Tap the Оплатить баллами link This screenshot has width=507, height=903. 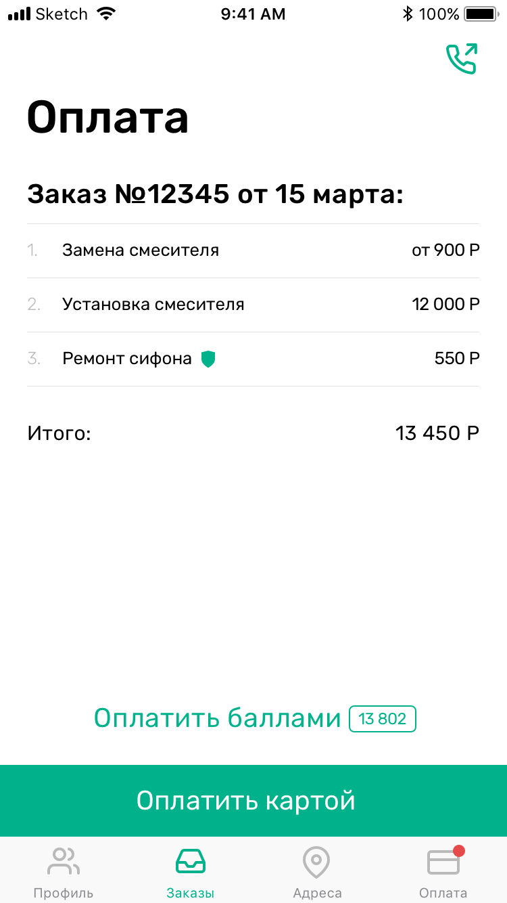click(217, 718)
